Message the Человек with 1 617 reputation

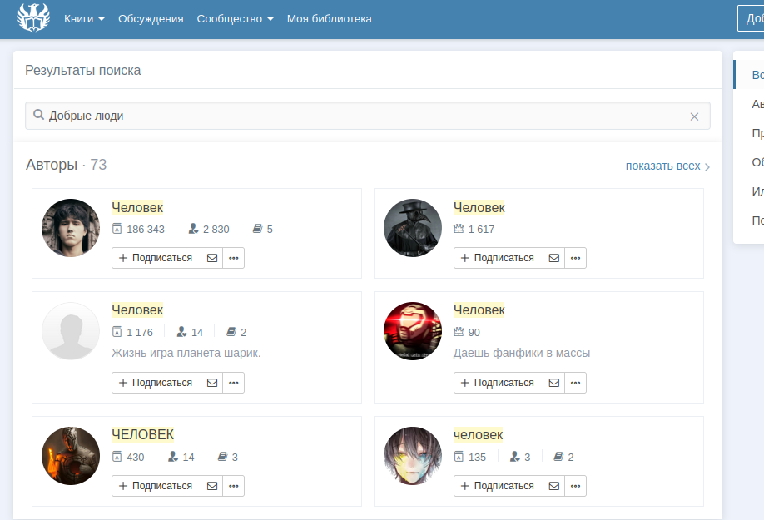(554, 258)
